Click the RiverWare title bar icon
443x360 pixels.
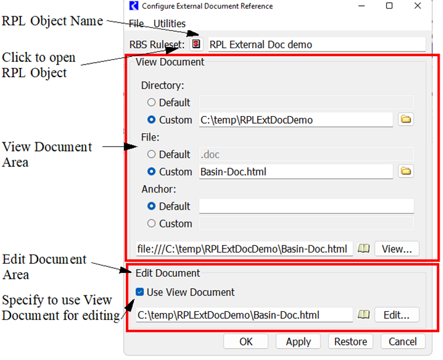click(134, 7)
